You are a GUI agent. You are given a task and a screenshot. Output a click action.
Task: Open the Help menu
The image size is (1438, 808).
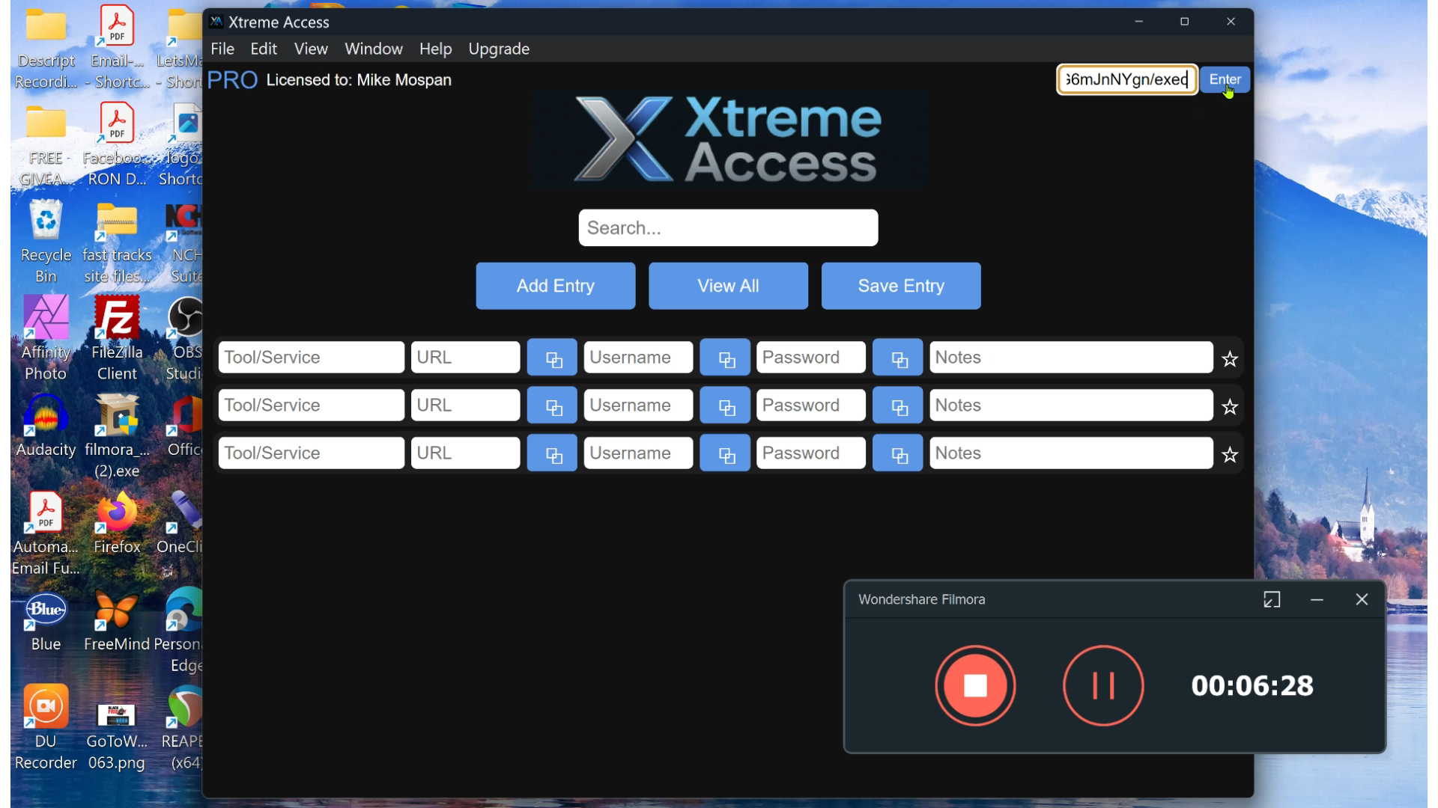[435, 49]
